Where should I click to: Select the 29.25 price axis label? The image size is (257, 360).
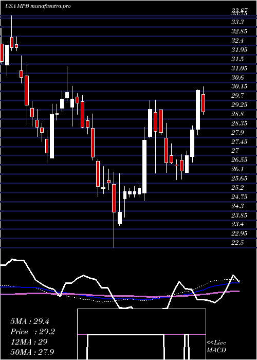[x=240, y=105]
